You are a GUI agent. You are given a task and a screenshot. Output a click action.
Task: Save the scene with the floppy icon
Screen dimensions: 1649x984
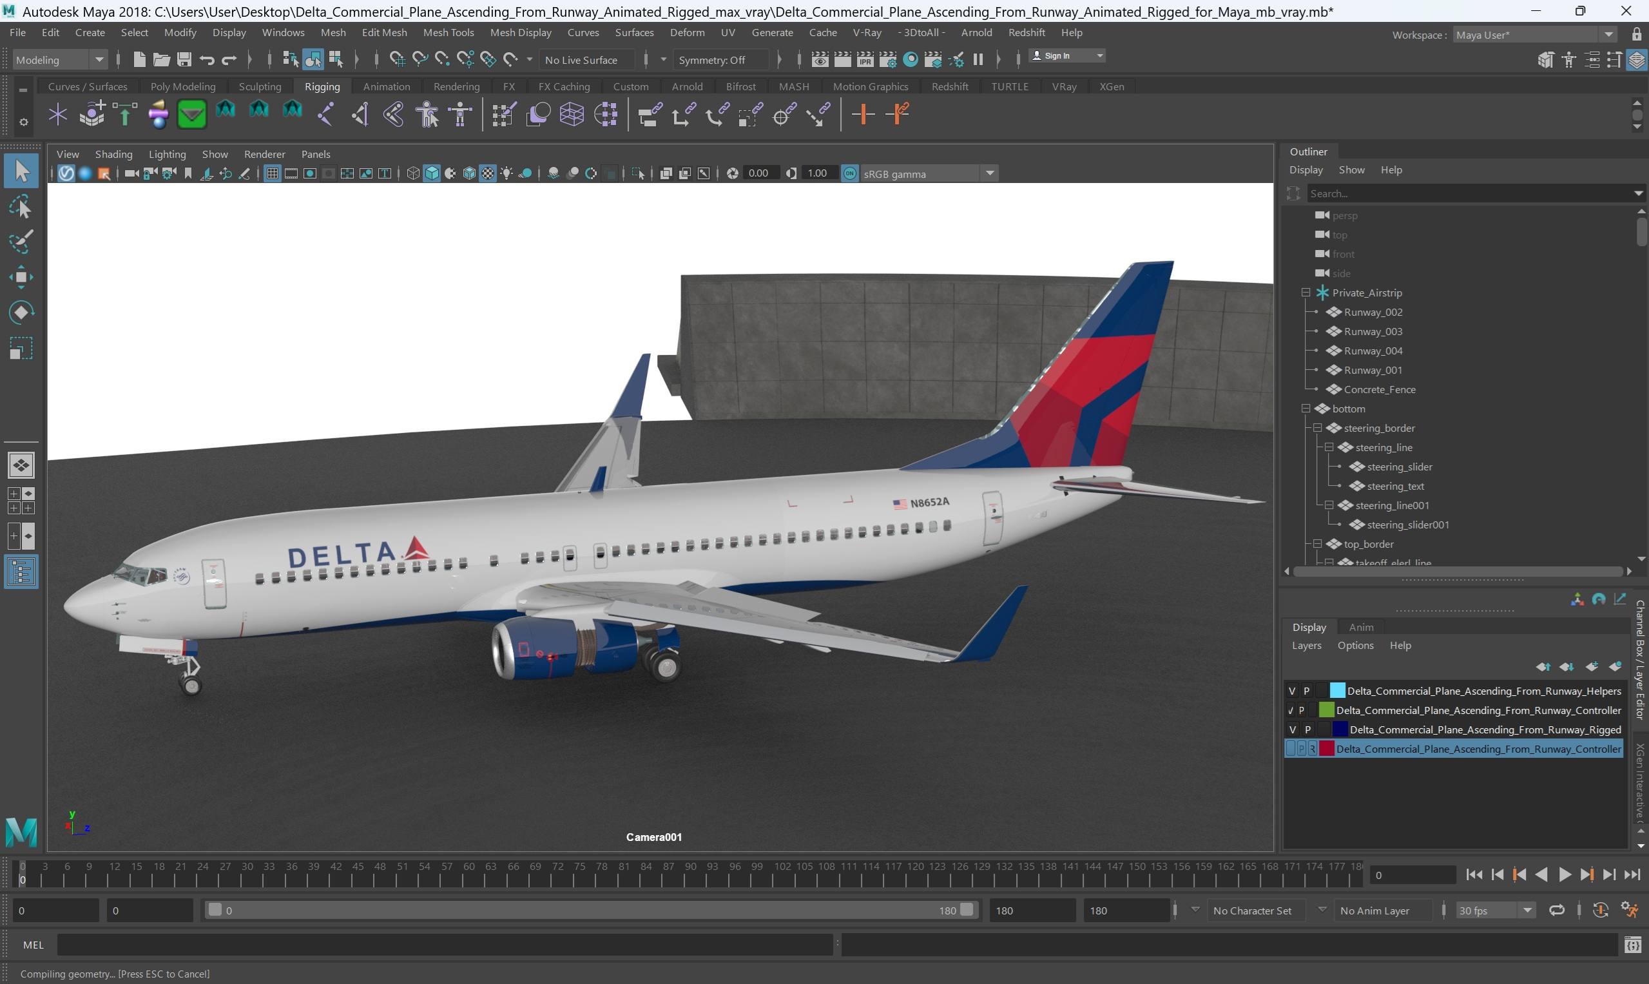[x=184, y=60]
